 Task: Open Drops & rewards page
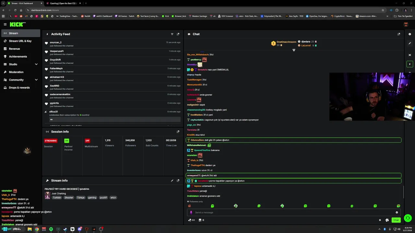(21, 88)
